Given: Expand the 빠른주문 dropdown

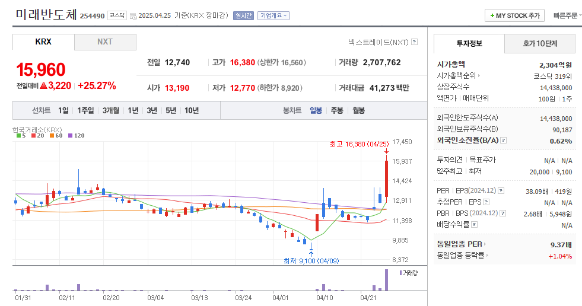Looking at the screenshot, I should pyautogui.click(x=567, y=15).
